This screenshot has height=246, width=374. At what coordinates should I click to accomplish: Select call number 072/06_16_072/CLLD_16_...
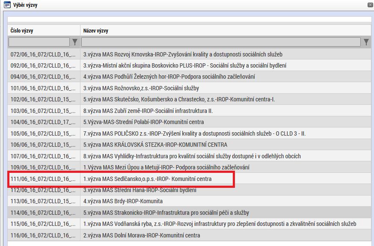(43, 54)
